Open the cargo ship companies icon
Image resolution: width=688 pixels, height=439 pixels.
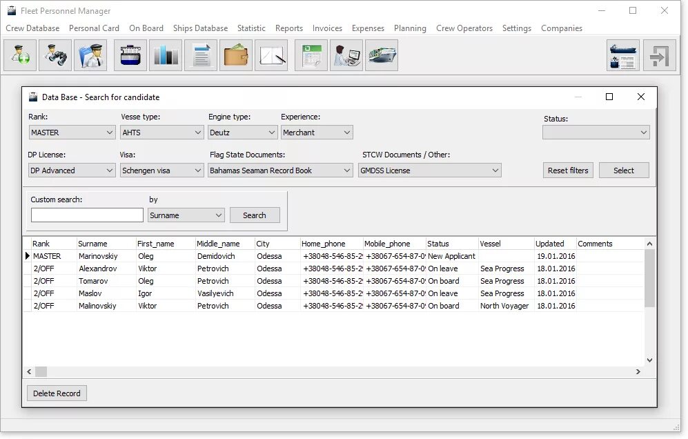point(382,55)
